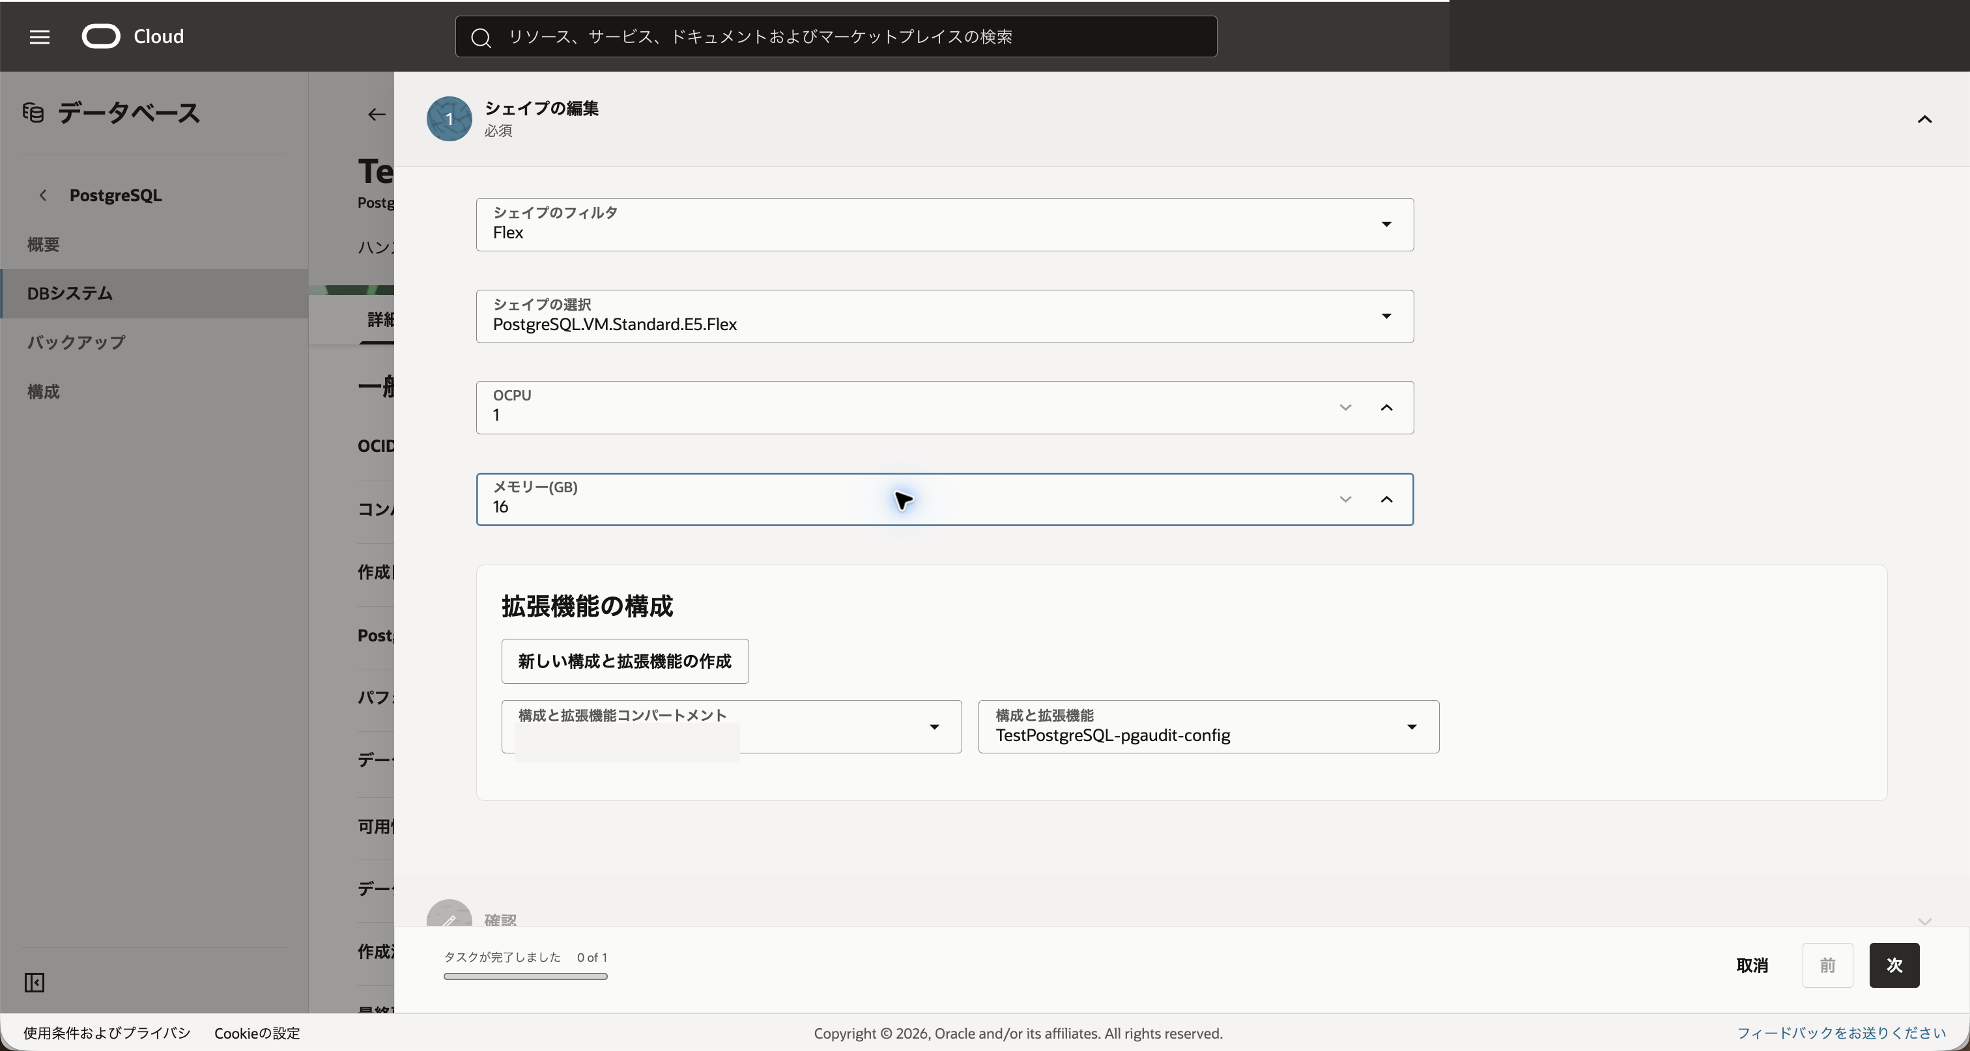Viewport: 1970px width, 1051px height.
Task: Click the PostgreSQL sidebar heading
Action: [x=115, y=195]
